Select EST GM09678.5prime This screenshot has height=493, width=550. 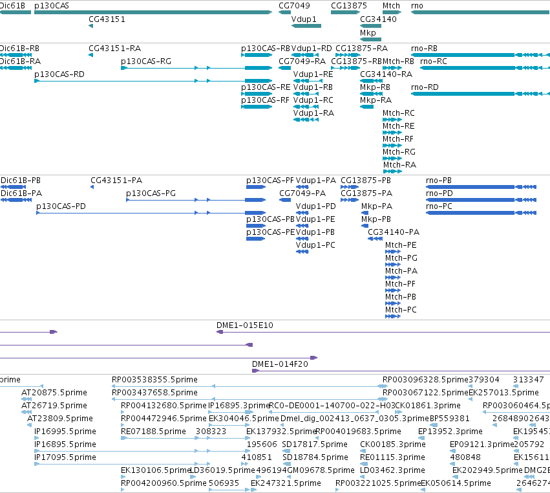pos(321,470)
